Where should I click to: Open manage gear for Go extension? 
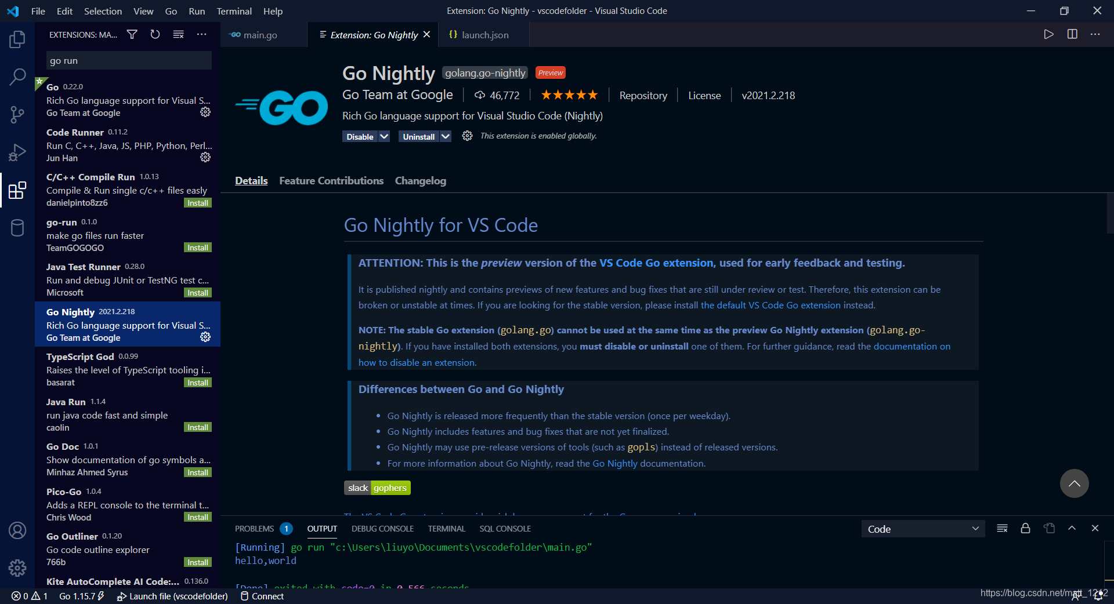pyautogui.click(x=205, y=112)
